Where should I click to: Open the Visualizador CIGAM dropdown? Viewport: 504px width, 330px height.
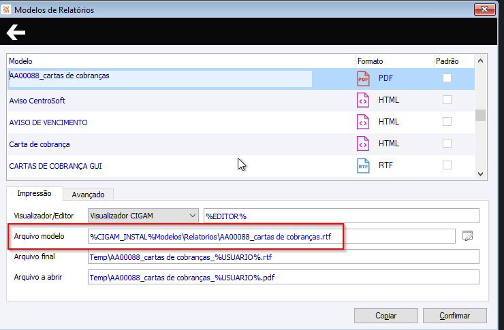143,216
